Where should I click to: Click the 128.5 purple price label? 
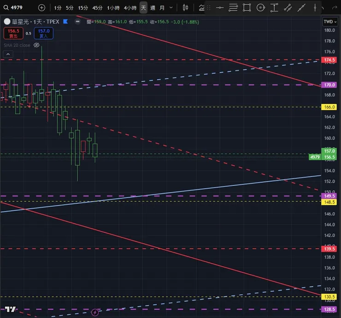click(329, 309)
